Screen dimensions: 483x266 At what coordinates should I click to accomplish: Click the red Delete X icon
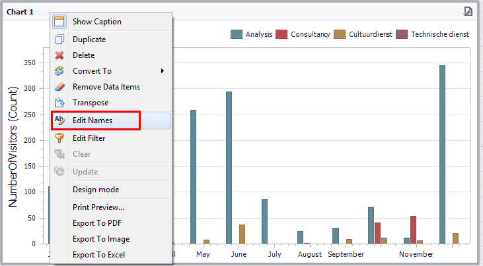click(59, 55)
